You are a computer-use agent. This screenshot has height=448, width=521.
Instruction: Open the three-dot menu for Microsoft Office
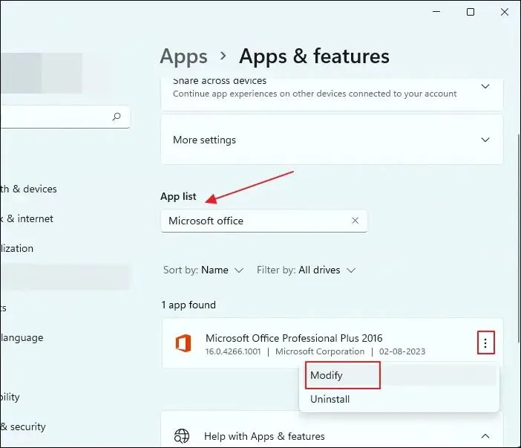[x=485, y=343]
